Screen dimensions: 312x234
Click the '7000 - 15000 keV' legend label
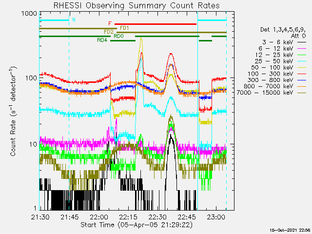[x=265, y=93]
